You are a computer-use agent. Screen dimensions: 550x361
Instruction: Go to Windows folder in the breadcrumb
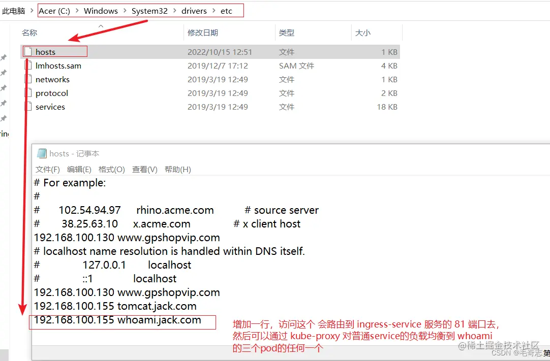click(x=101, y=11)
